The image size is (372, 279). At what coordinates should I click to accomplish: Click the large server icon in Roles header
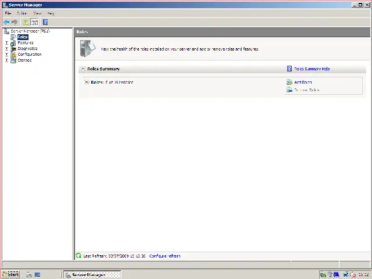[88, 49]
